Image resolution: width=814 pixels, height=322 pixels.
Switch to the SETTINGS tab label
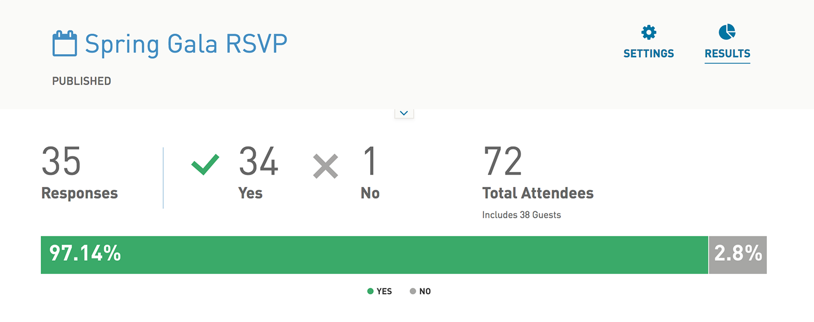648,54
